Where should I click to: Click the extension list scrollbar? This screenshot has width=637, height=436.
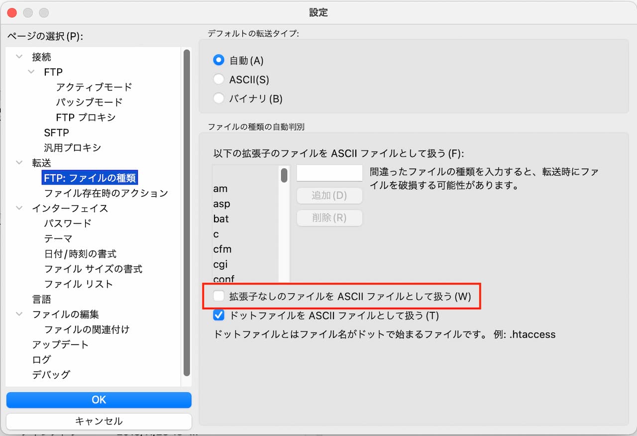(x=284, y=175)
